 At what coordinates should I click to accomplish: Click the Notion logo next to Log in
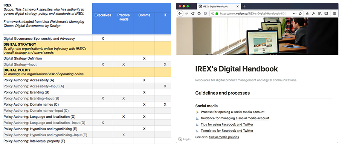(180, 139)
